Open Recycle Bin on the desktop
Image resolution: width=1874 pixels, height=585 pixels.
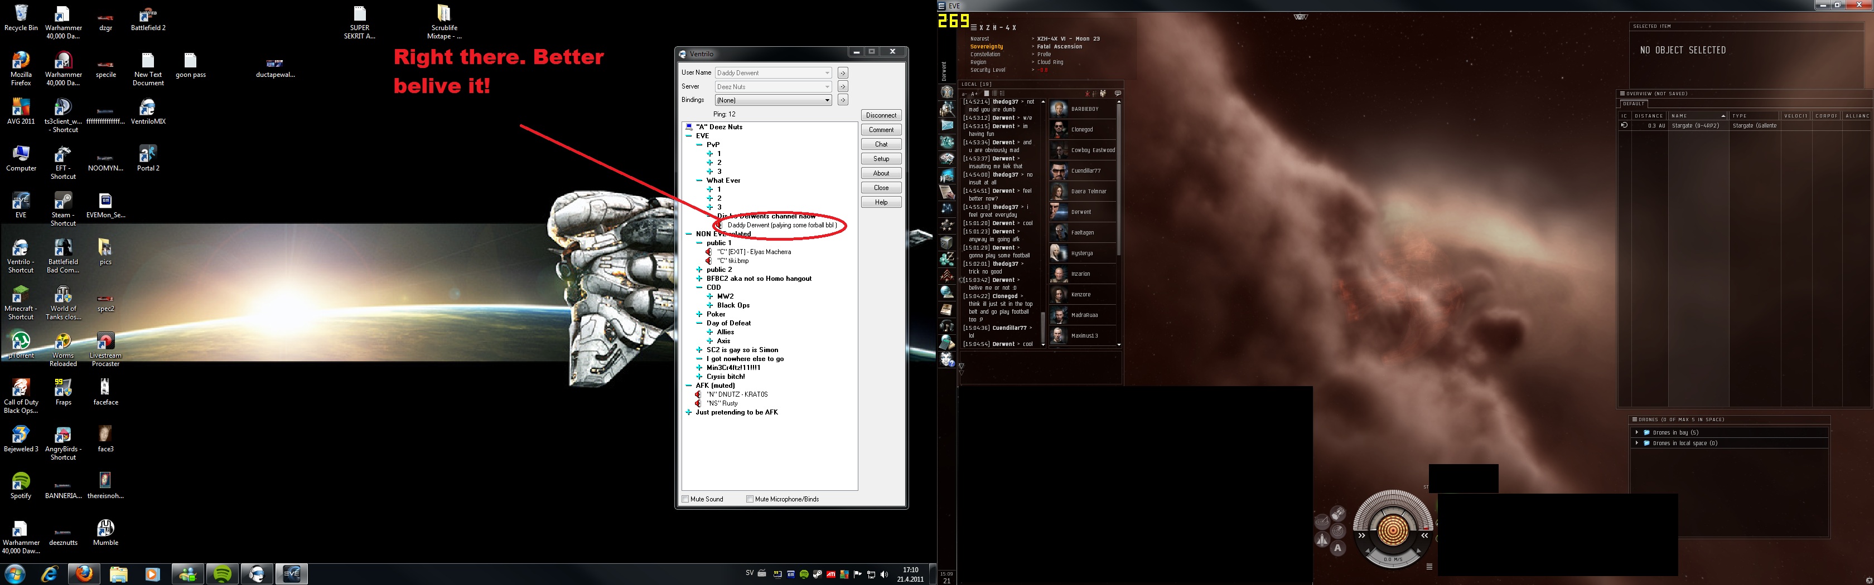21,19
